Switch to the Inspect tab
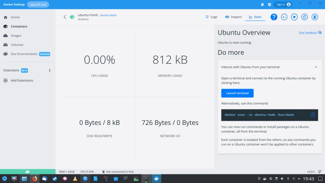 click(x=233, y=17)
